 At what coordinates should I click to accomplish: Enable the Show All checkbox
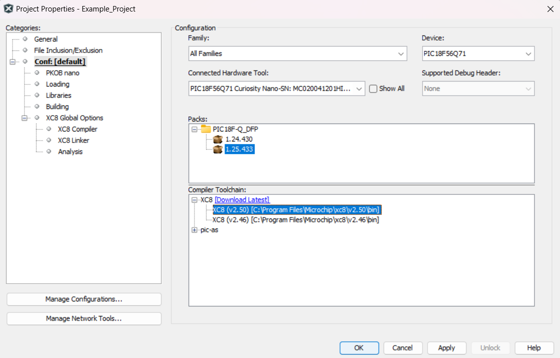[373, 88]
